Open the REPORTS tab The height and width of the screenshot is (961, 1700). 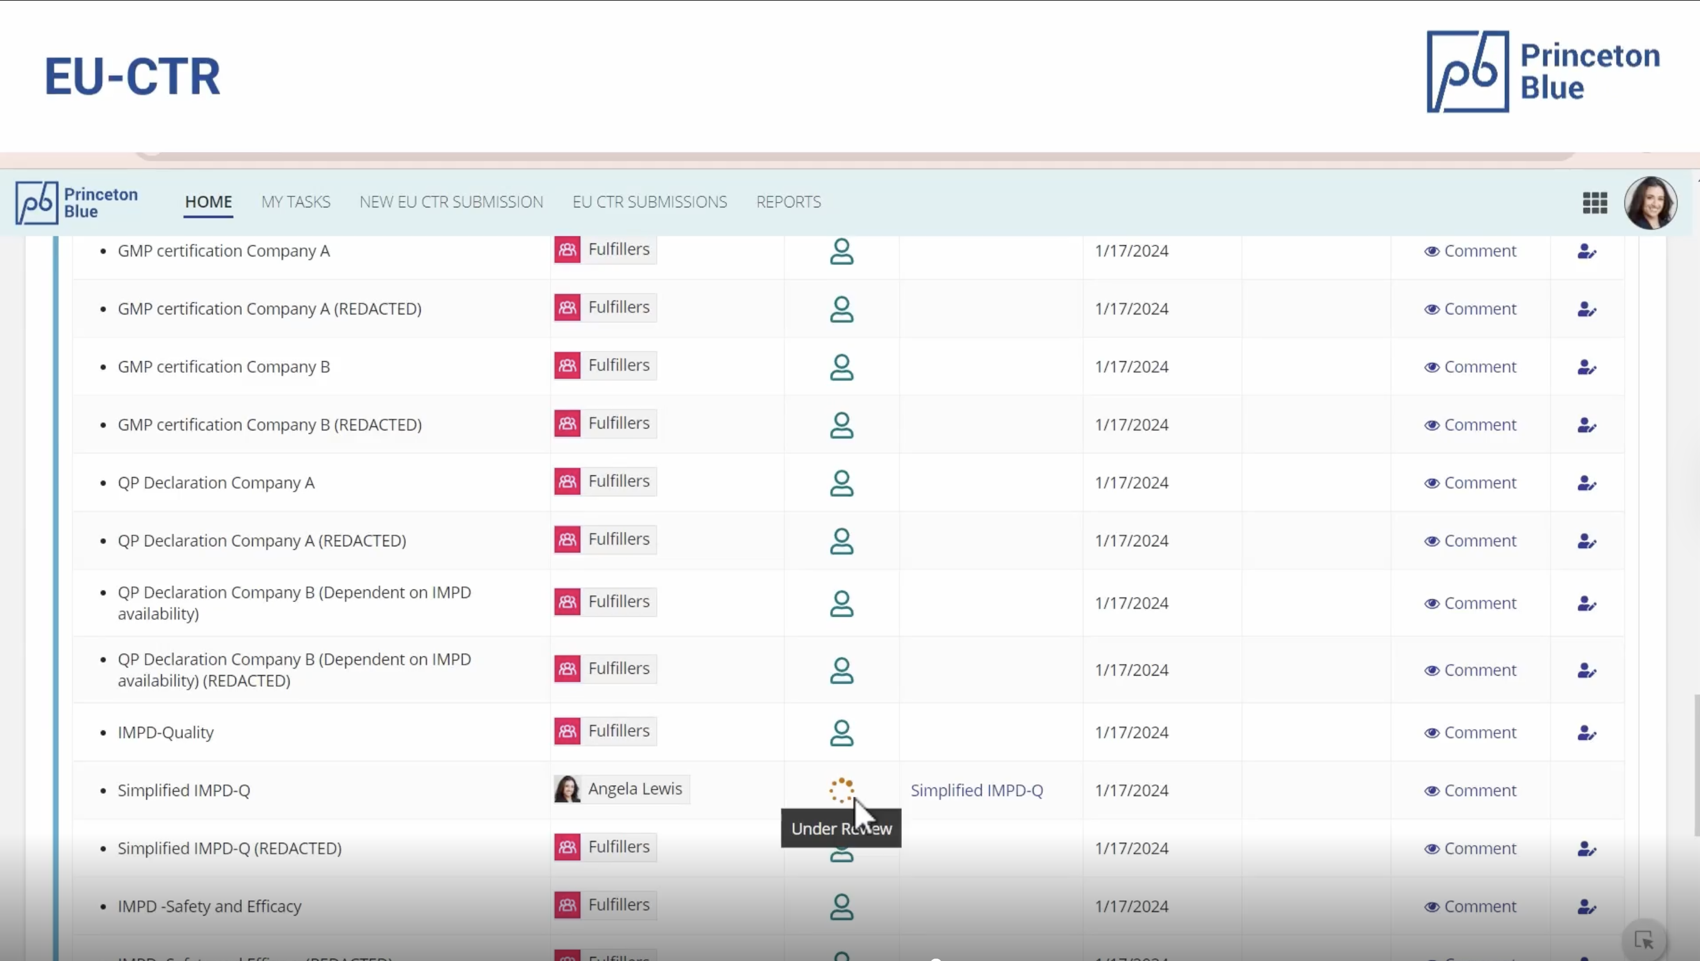(x=788, y=202)
